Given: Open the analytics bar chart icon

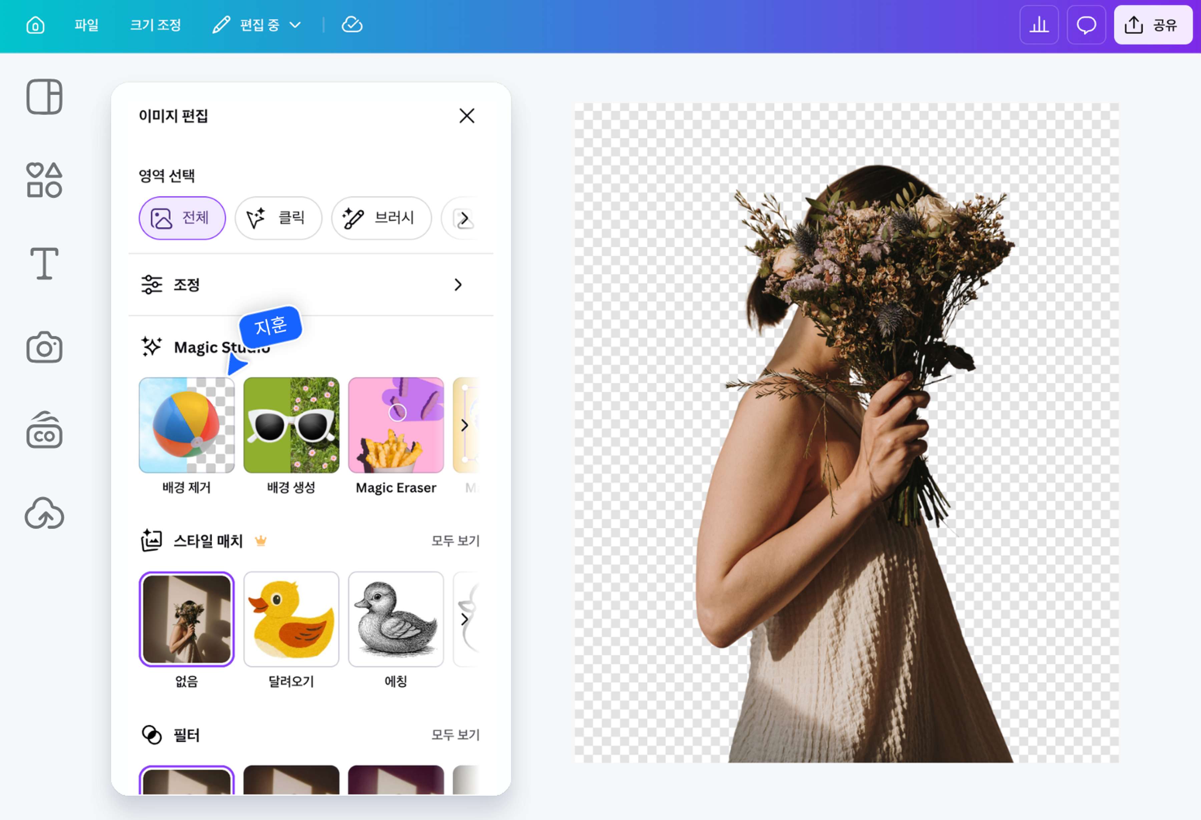Looking at the screenshot, I should [1039, 25].
